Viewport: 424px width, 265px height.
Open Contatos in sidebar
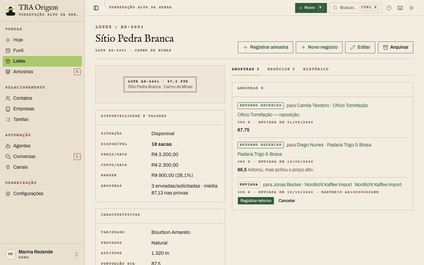(42, 98)
